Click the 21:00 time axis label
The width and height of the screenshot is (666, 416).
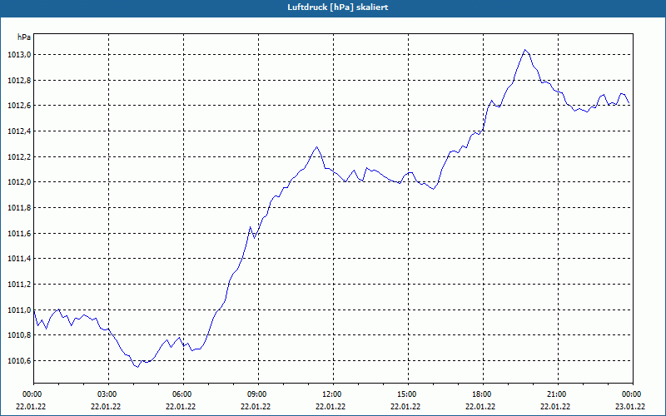pyautogui.click(x=558, y=394)
